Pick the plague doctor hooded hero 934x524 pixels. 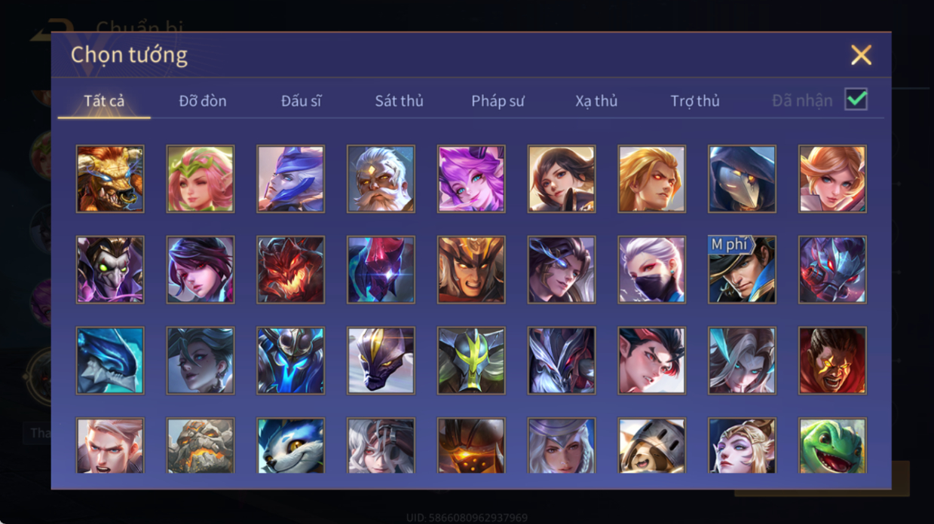pos(742,179)
